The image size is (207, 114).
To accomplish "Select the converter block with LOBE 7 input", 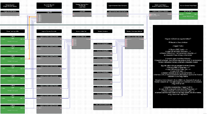I will point(49,99).
